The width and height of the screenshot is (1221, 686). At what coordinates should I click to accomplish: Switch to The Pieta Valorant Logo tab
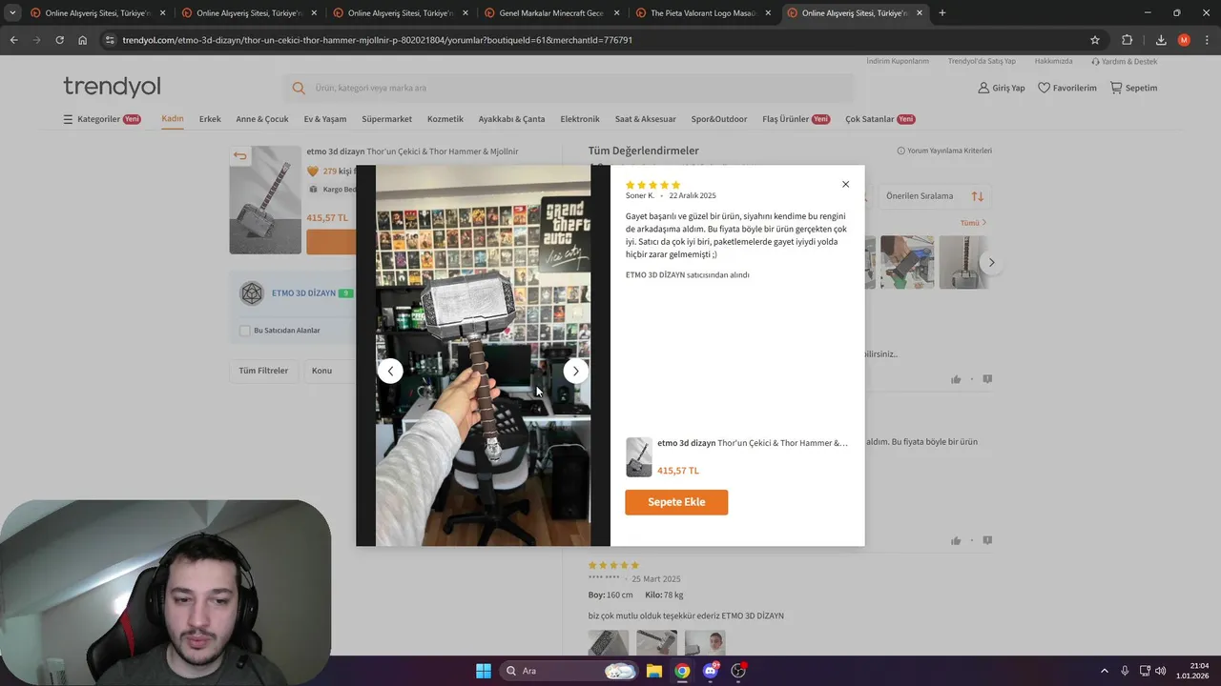(x=703, y=13)
